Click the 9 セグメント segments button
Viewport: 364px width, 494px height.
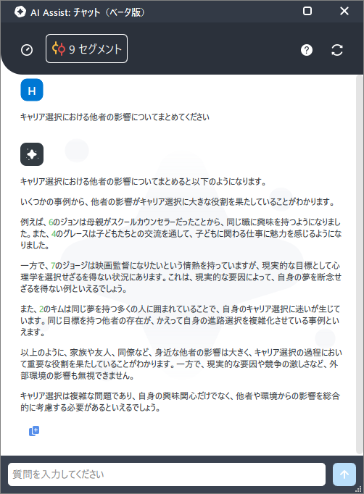point(87,49)
